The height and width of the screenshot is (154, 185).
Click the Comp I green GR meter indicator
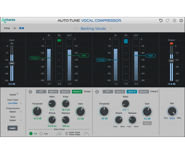pos(59,40)
